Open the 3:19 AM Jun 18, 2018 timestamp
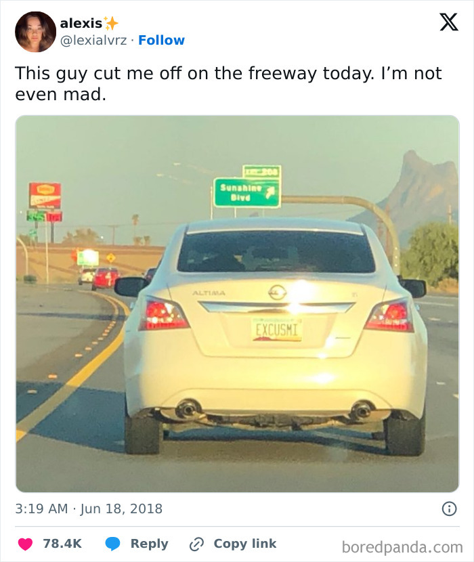 click(89, 509)
